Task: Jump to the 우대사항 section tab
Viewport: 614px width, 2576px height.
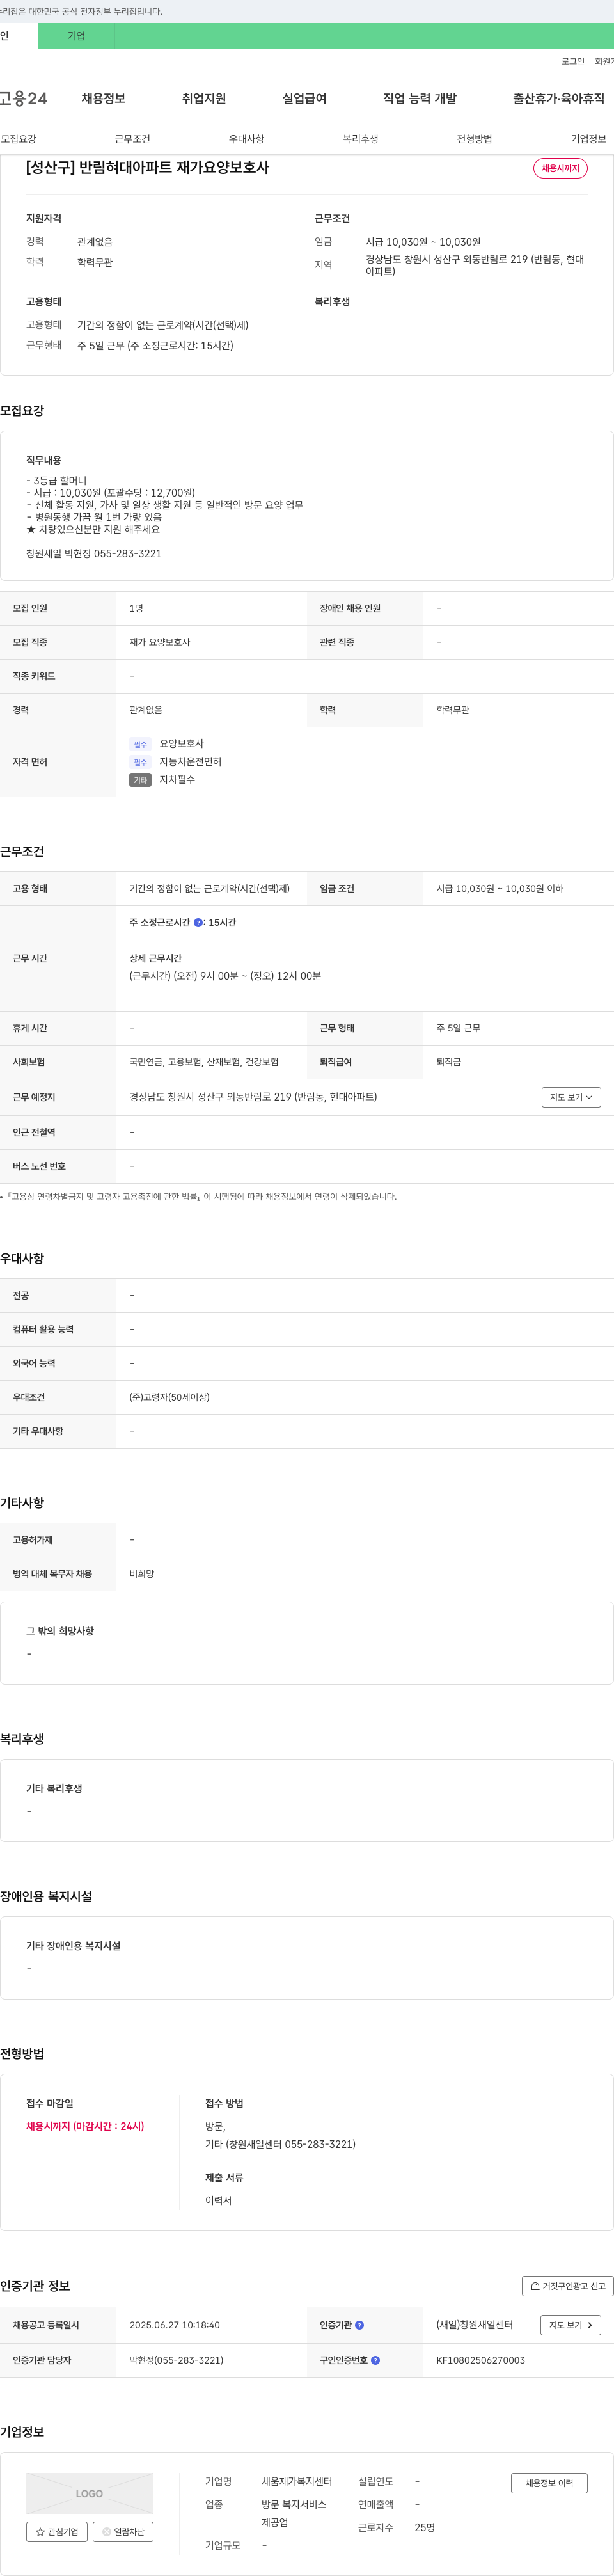Action: (246, 139)
